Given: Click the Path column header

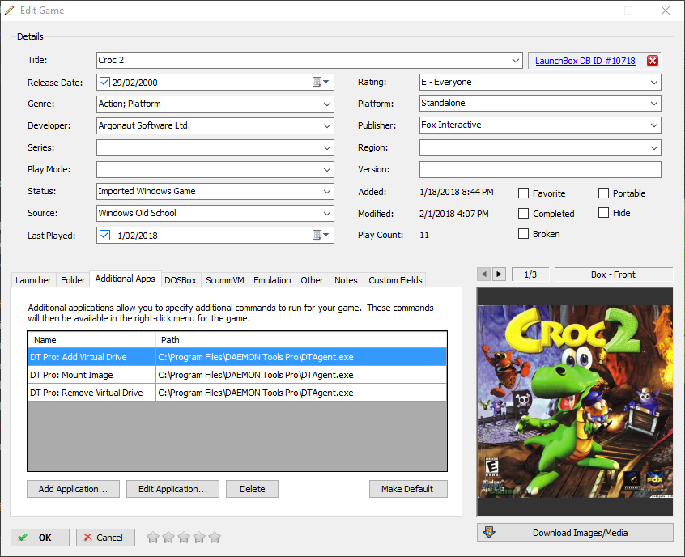Looking at the screenshot, I should point(301,340).
